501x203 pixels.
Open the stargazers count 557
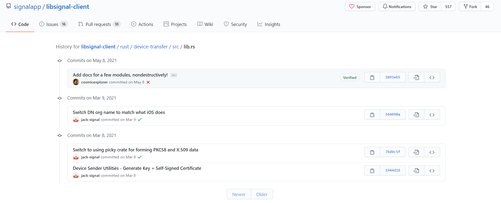pos(448,6)
